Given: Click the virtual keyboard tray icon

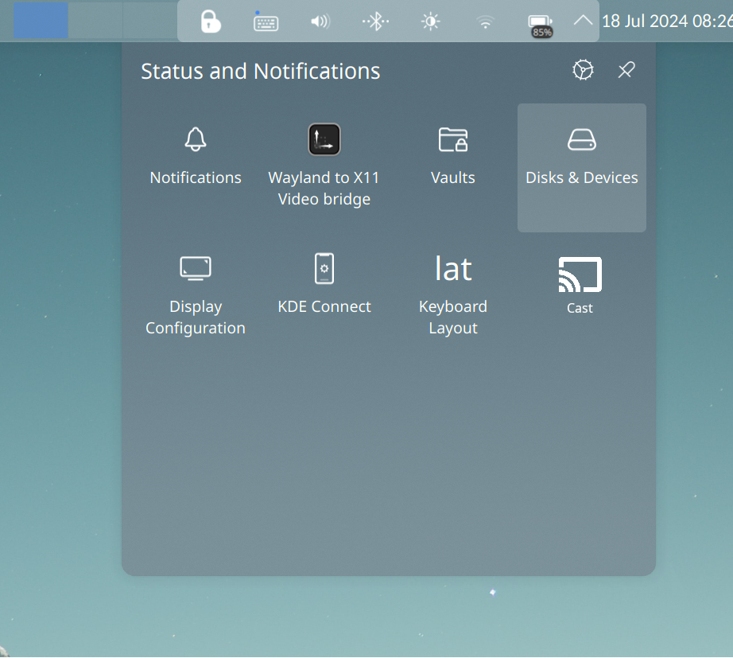Looking at the screenshot, I should click(x=266, y=21).
